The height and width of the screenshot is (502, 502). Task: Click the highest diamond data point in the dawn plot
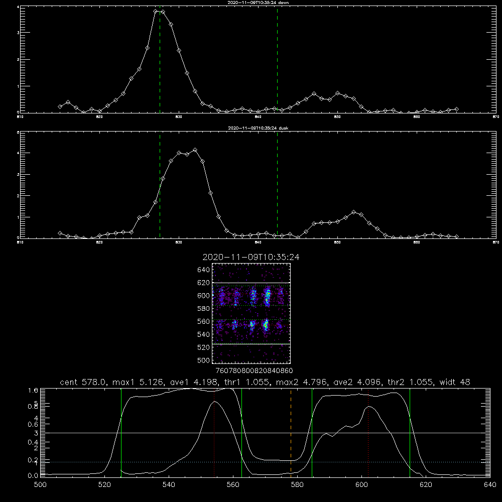pos(156,11)
